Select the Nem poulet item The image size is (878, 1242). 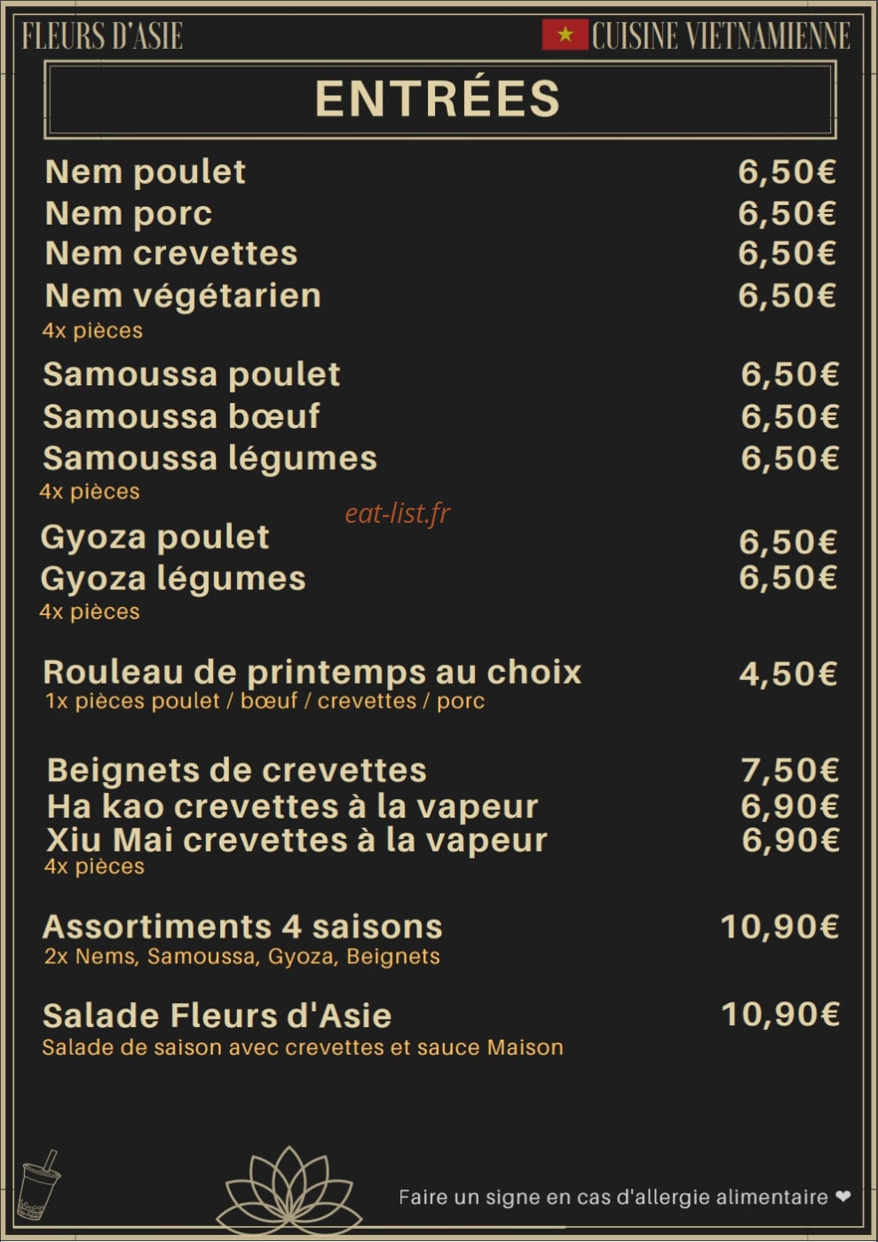coord(146,171)
